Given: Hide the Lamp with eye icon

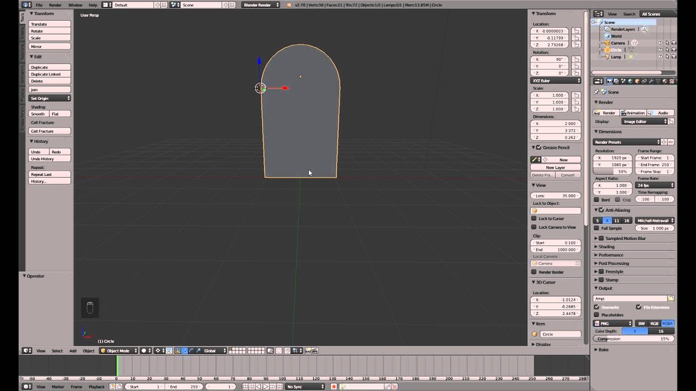Looking at the screenshot, I should pyautogui.click(x=661, y=56).
